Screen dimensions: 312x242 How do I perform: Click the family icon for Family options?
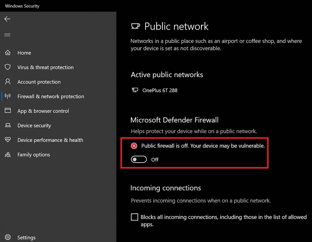(8, 154)
